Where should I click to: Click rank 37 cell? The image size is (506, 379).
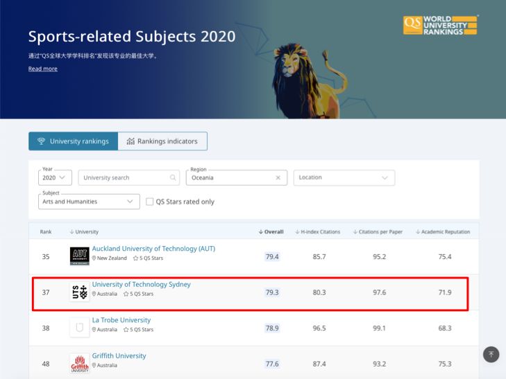pyautogui.click(x=46, y=292)
